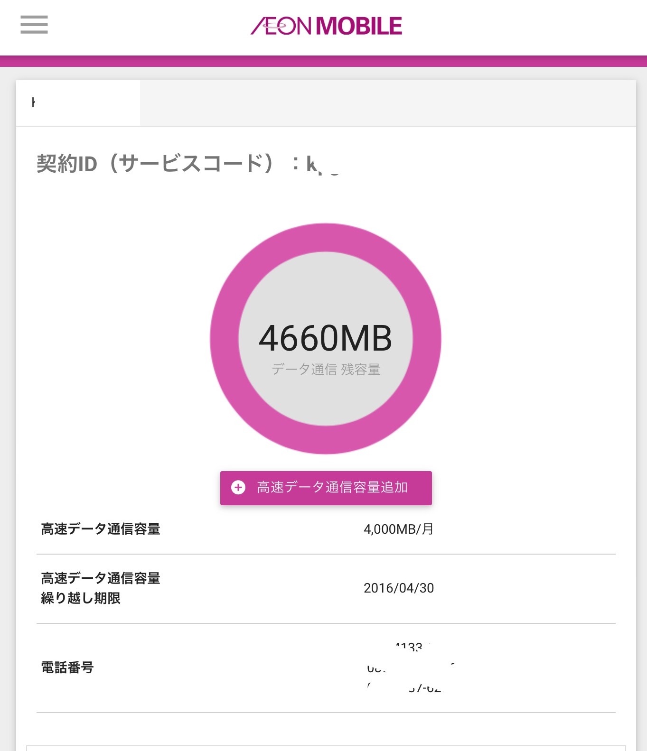Viewport: 647px width, 751px height.
Task: Click the partially visible panel at bottom
Action: (x=326, y=748)
